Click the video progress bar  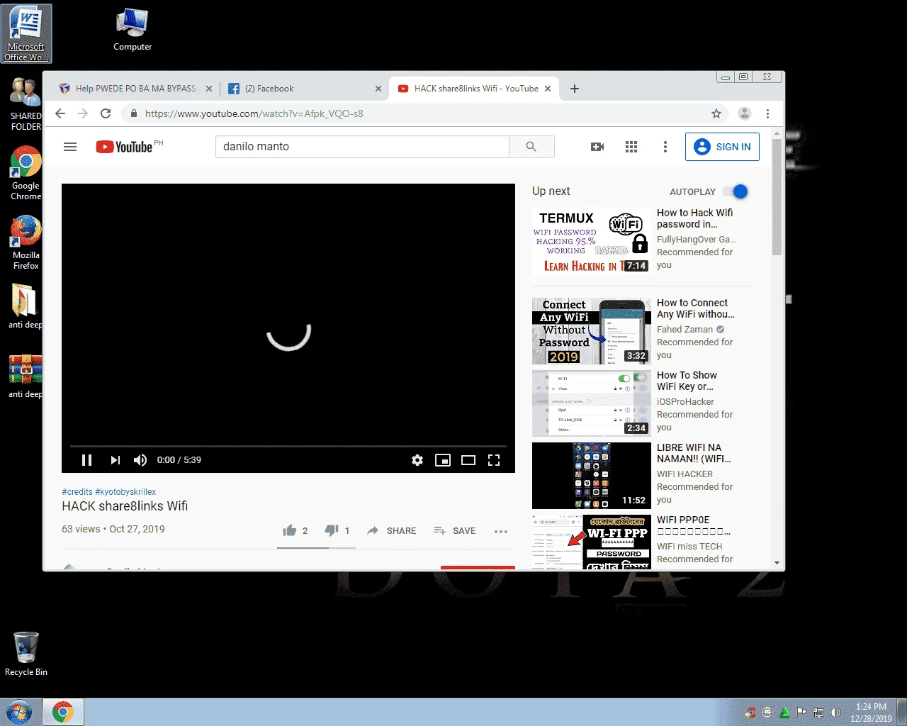click(288, 446)
